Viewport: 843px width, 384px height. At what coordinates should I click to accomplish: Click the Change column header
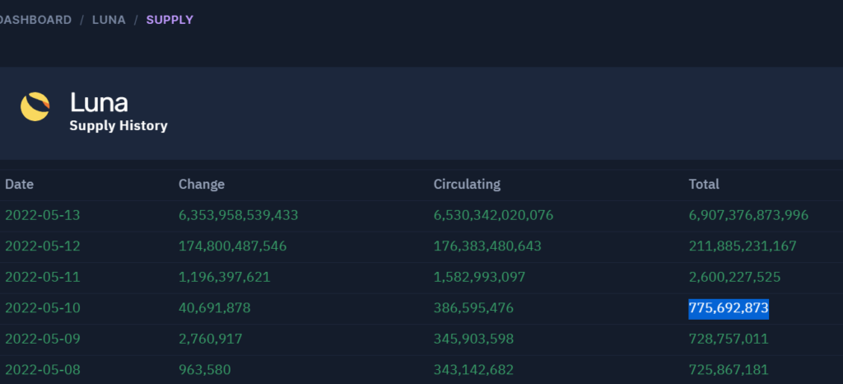pos(202,185)
